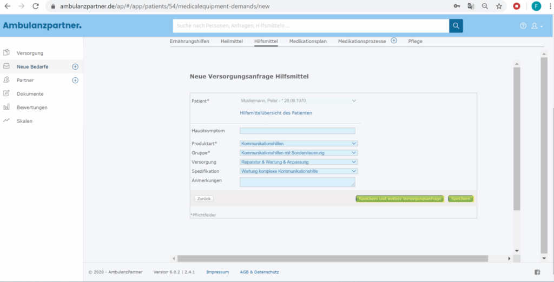
Task: Click into the Anmerkungen text area
Action: pos(298,182)
